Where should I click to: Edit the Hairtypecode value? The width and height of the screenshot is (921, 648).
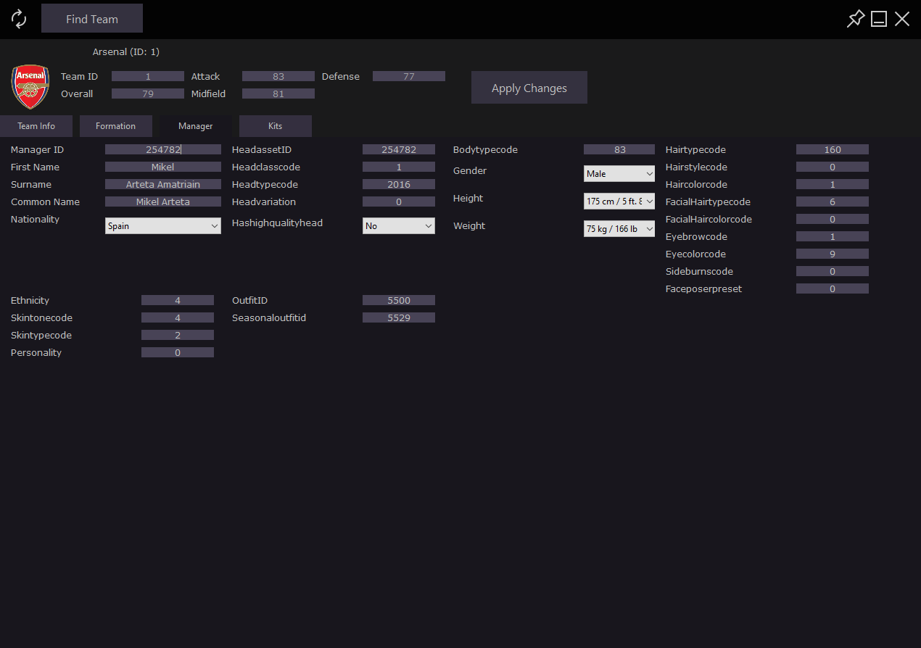click(x=833, y=149)
